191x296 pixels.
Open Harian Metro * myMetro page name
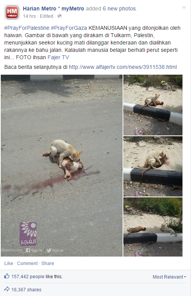pyautogui.click(x=53, y=9)
